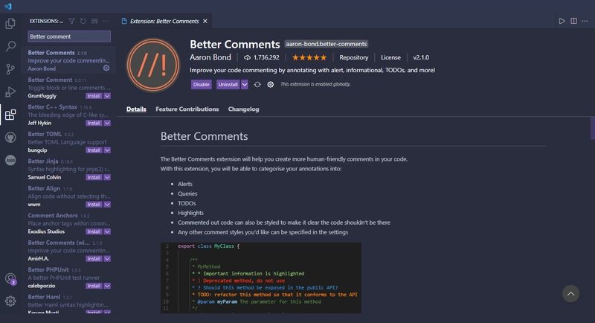Expand Install dropdown for Better Align
This screenshot has height=323, width=595.
coord(107,205)
